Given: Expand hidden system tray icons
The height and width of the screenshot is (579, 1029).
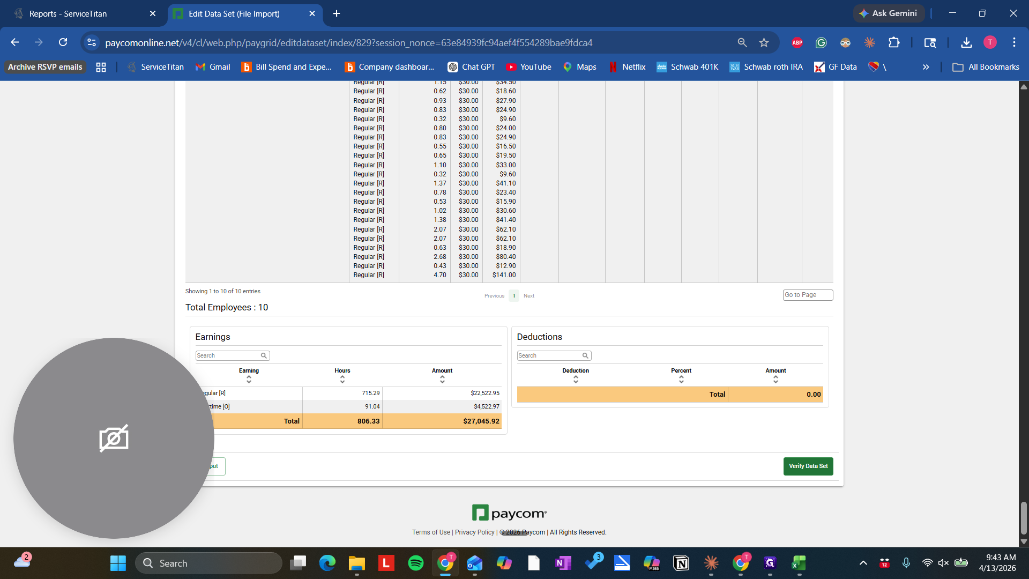Looking at the screenshot, I should [863, 563].
